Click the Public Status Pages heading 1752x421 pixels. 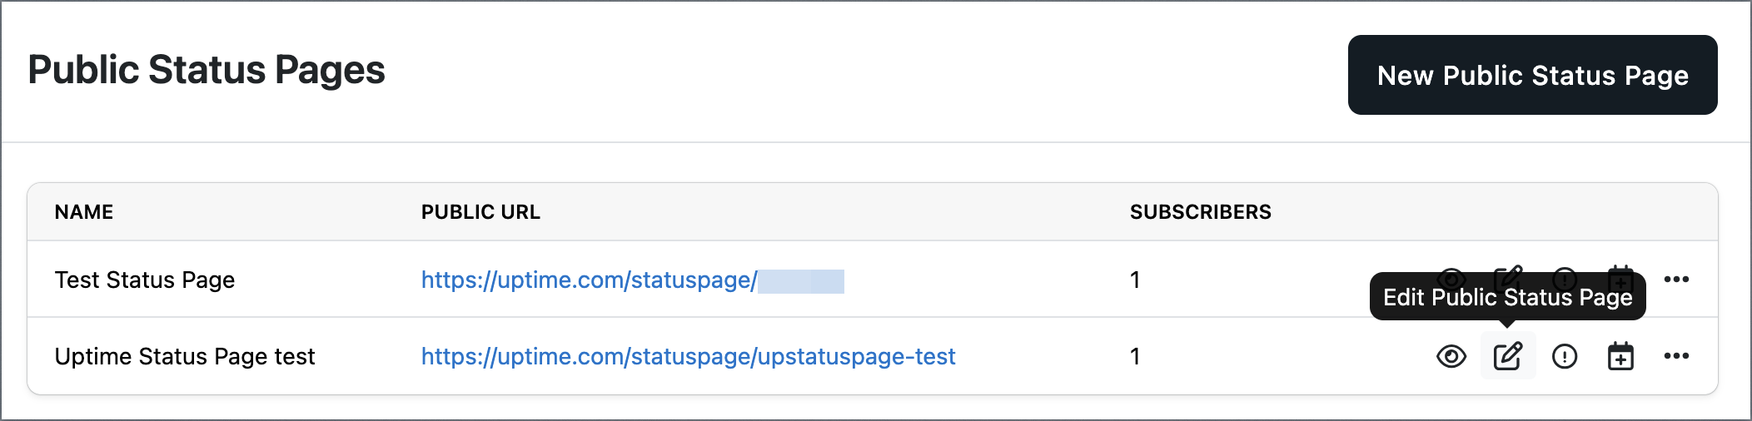pos(207,71)
